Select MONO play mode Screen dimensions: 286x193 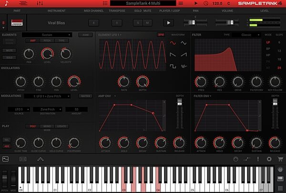pos(47,126)
